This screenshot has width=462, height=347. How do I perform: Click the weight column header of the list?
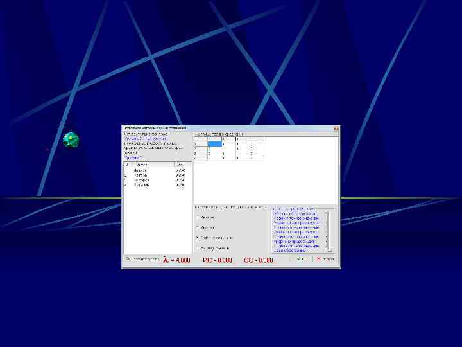(183, 165)
